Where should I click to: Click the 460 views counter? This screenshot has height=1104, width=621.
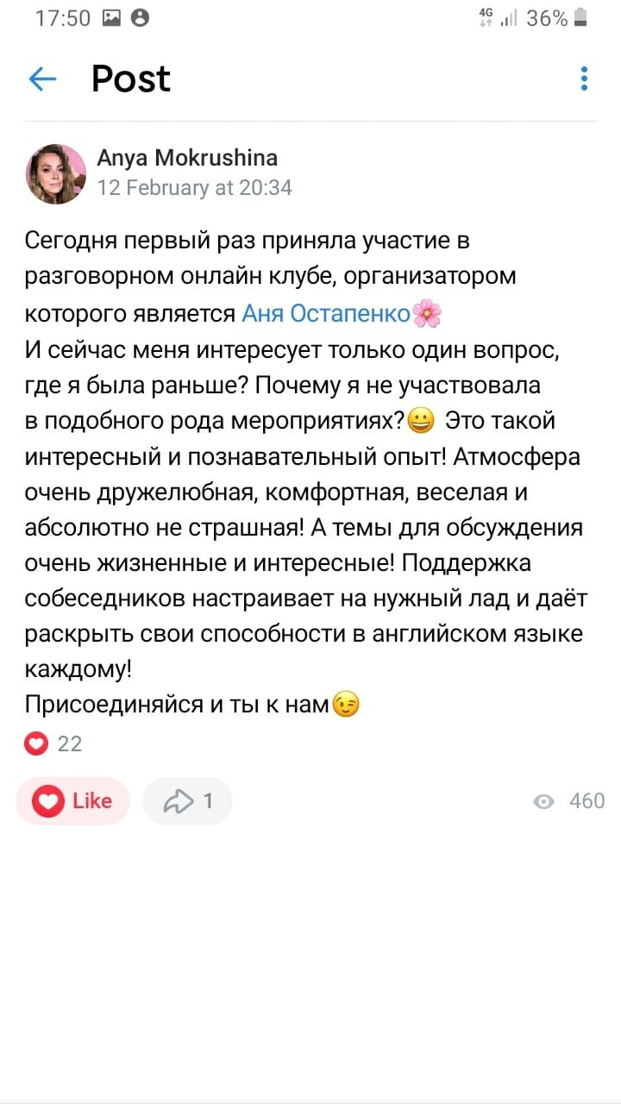586,801
